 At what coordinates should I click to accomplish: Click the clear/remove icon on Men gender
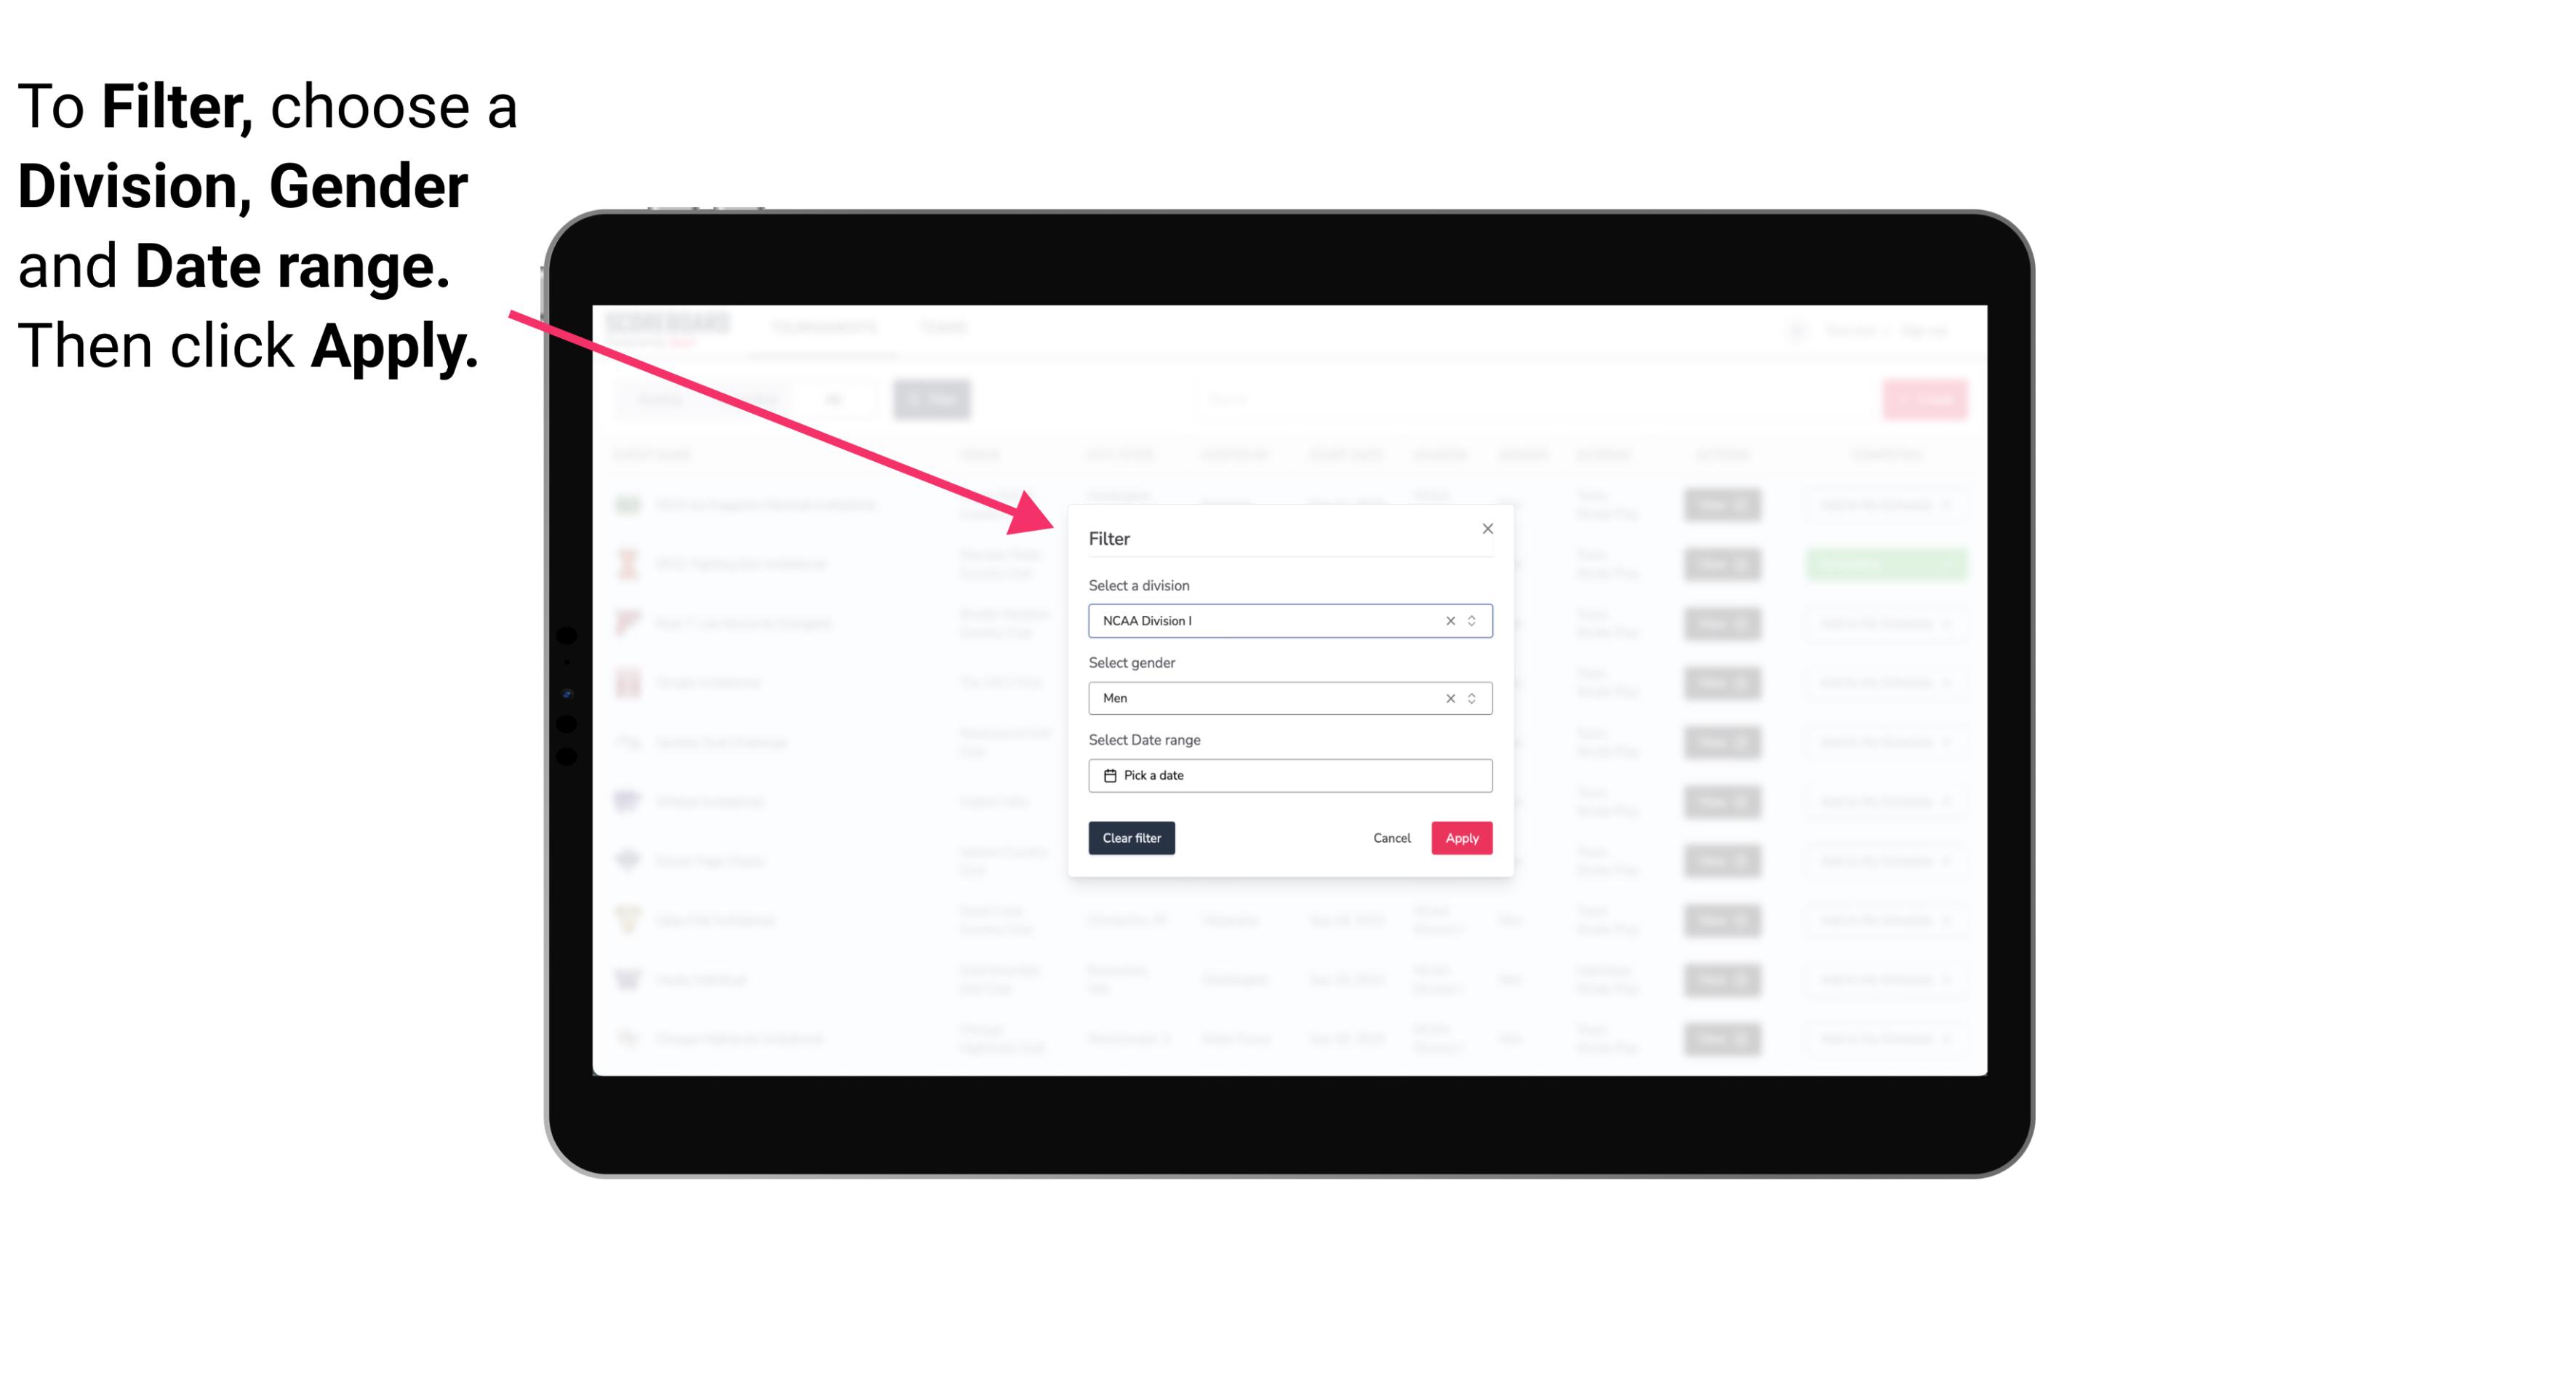1447,698
